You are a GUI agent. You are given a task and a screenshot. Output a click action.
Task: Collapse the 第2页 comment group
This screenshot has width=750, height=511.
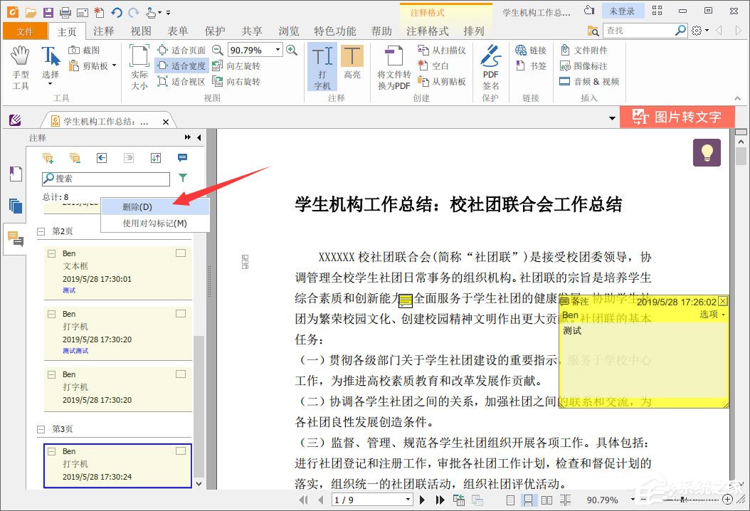pos(41,231)
